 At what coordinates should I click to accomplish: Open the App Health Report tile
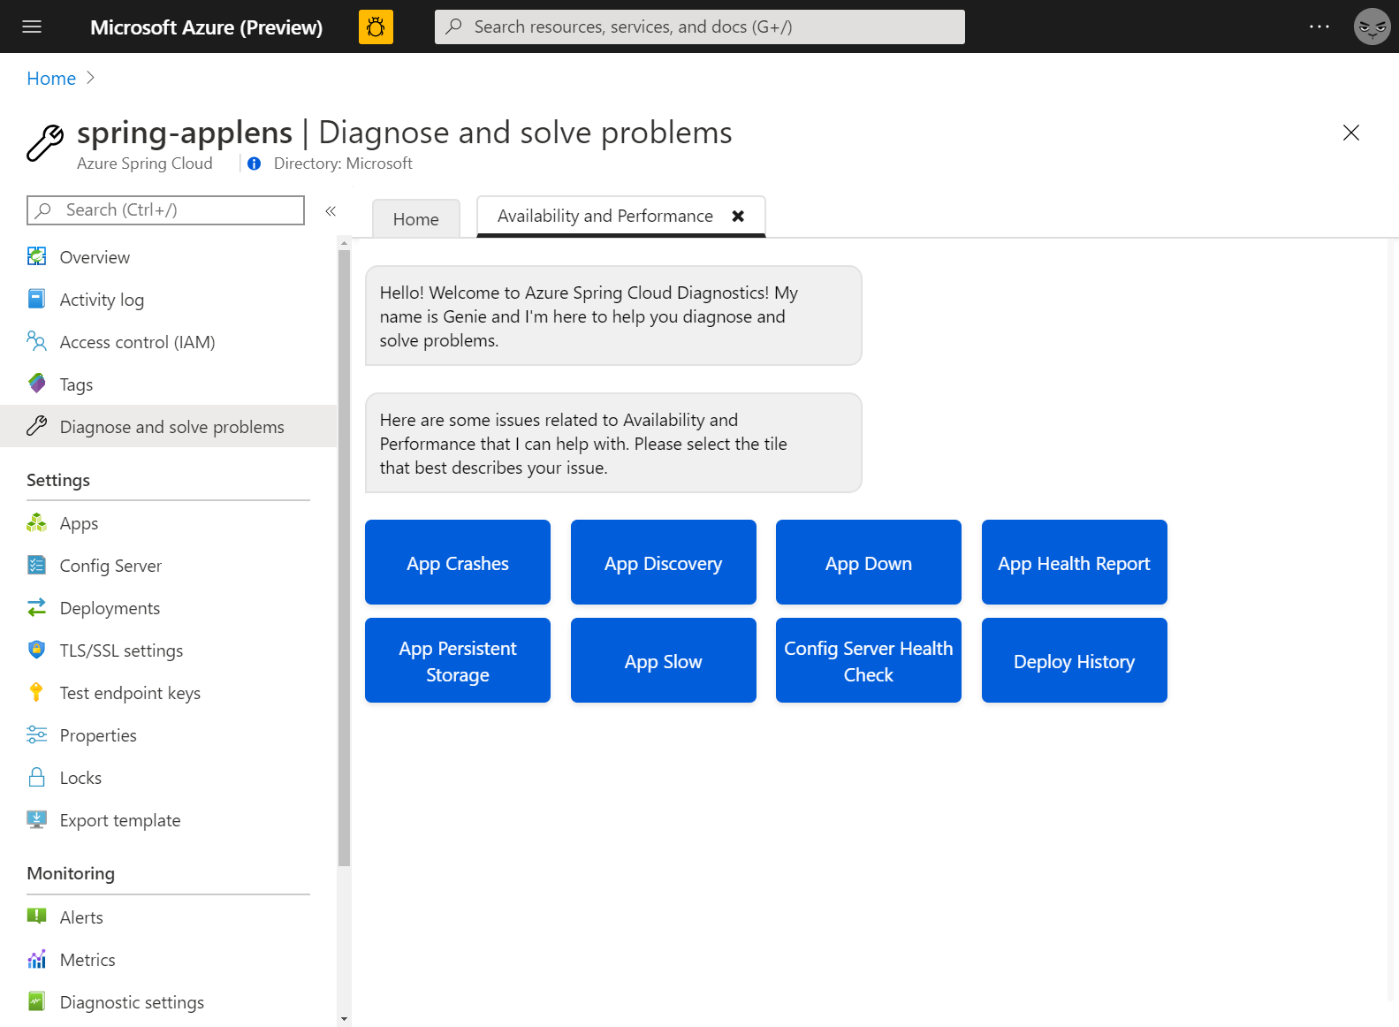coord(1075,562)
